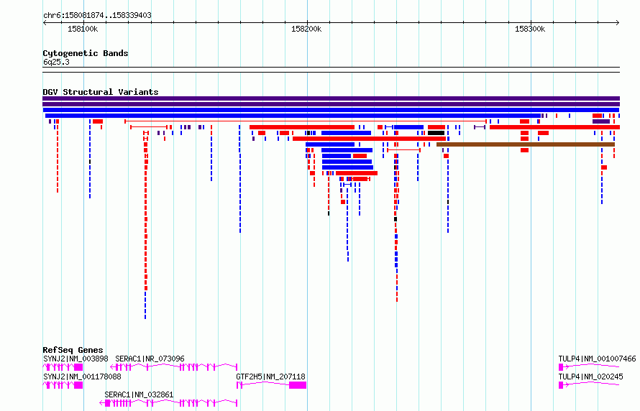Viewport: 640px width, 411px height.
Task: Click the 158100k ruler tick label
Action: point(83,29)
